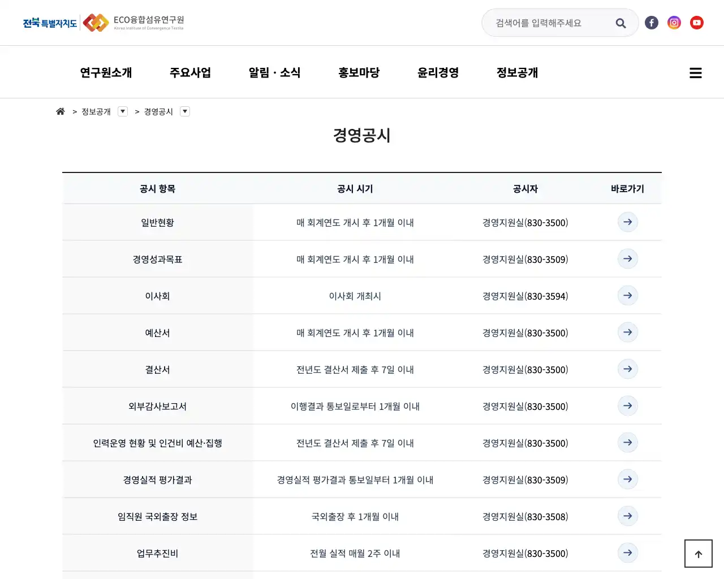Open the Instagram page icon
The height and width of the screenshot is (579, 724).
pyautogui.click(x=674, y=23)
